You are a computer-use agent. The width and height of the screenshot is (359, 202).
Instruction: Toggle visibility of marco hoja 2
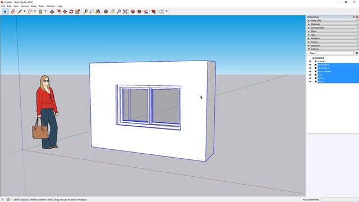point(310,68)
